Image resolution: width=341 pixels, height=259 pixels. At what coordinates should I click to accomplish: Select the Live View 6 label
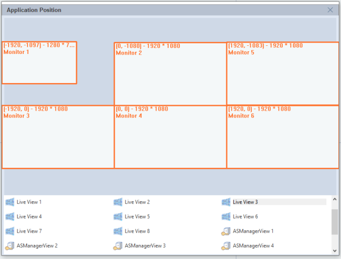245,217
